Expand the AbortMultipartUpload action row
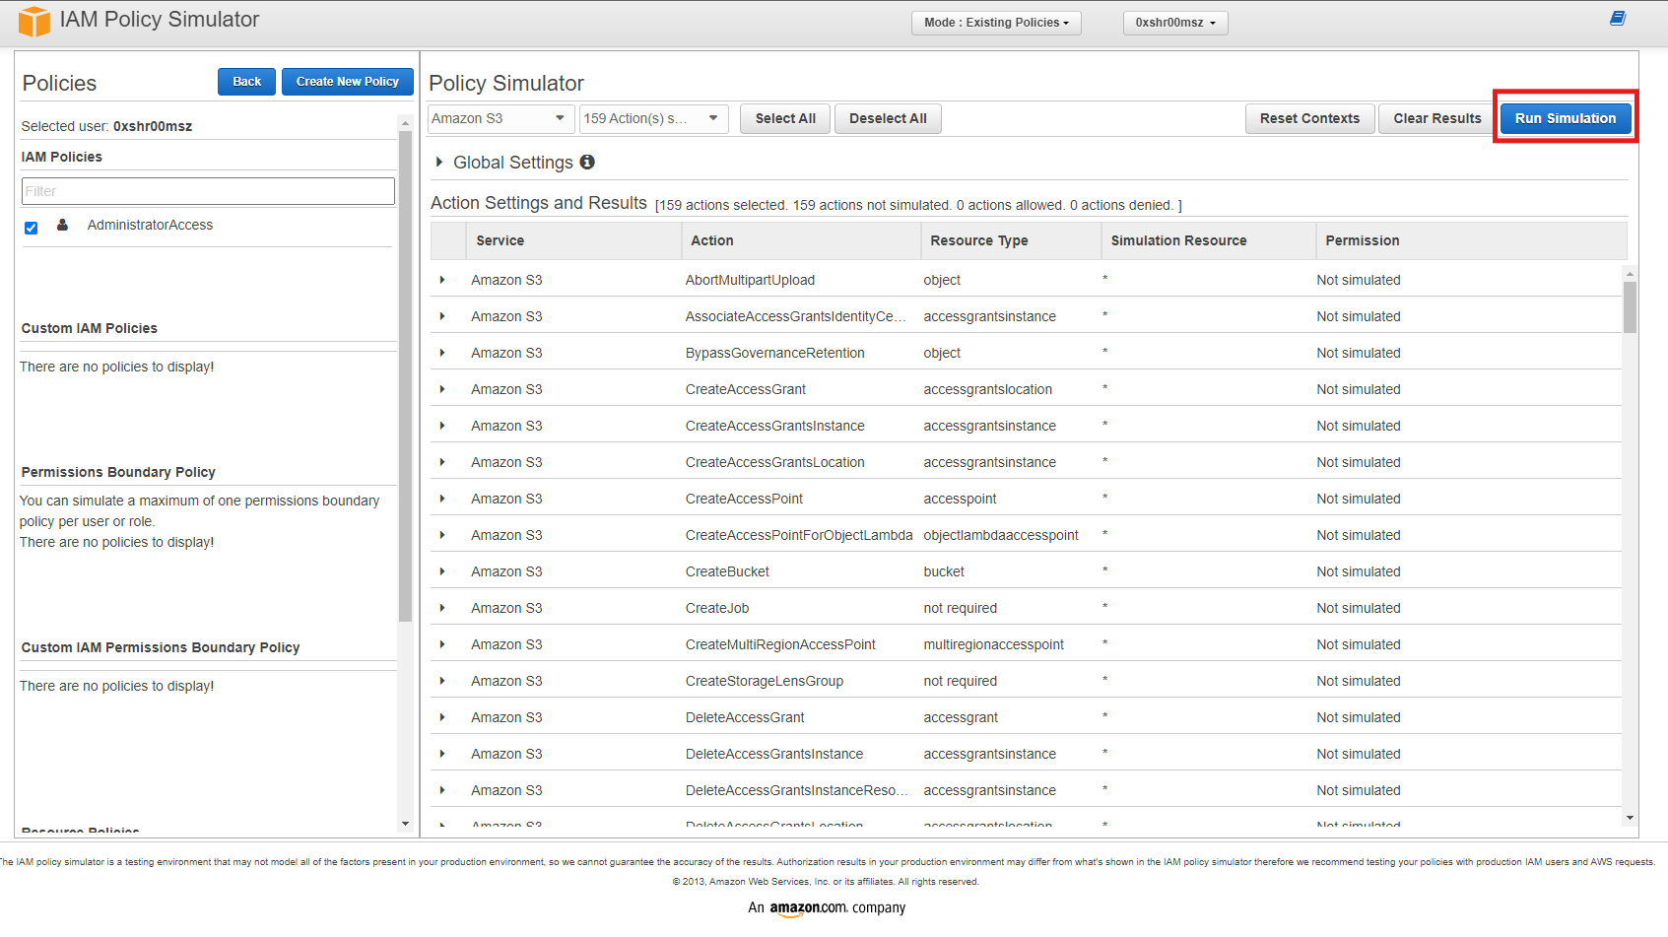Viewport: 1668px width, 937px height. point(442,280)
